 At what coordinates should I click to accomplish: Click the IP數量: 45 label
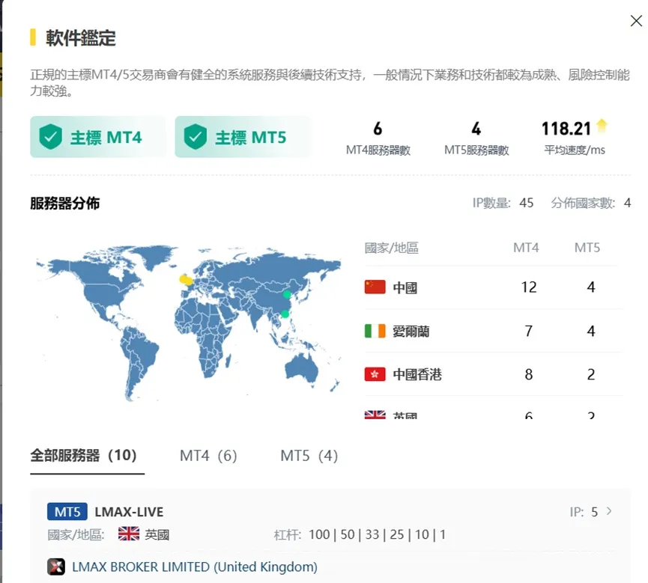pos(503,203)
